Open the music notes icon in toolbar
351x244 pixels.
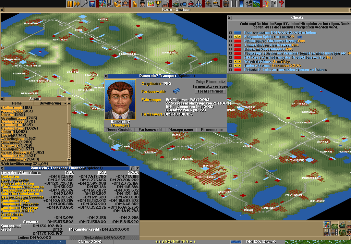[x=266, y=4]
